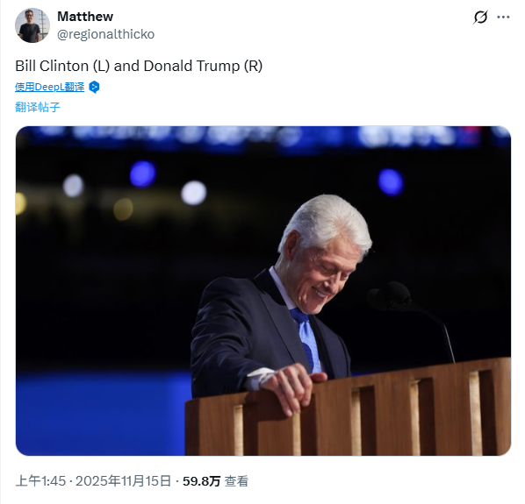This screenshot has height=504, width=525.
Task: Click the 使用DeepL翻译 link
Action: click(x=49, y=87)
